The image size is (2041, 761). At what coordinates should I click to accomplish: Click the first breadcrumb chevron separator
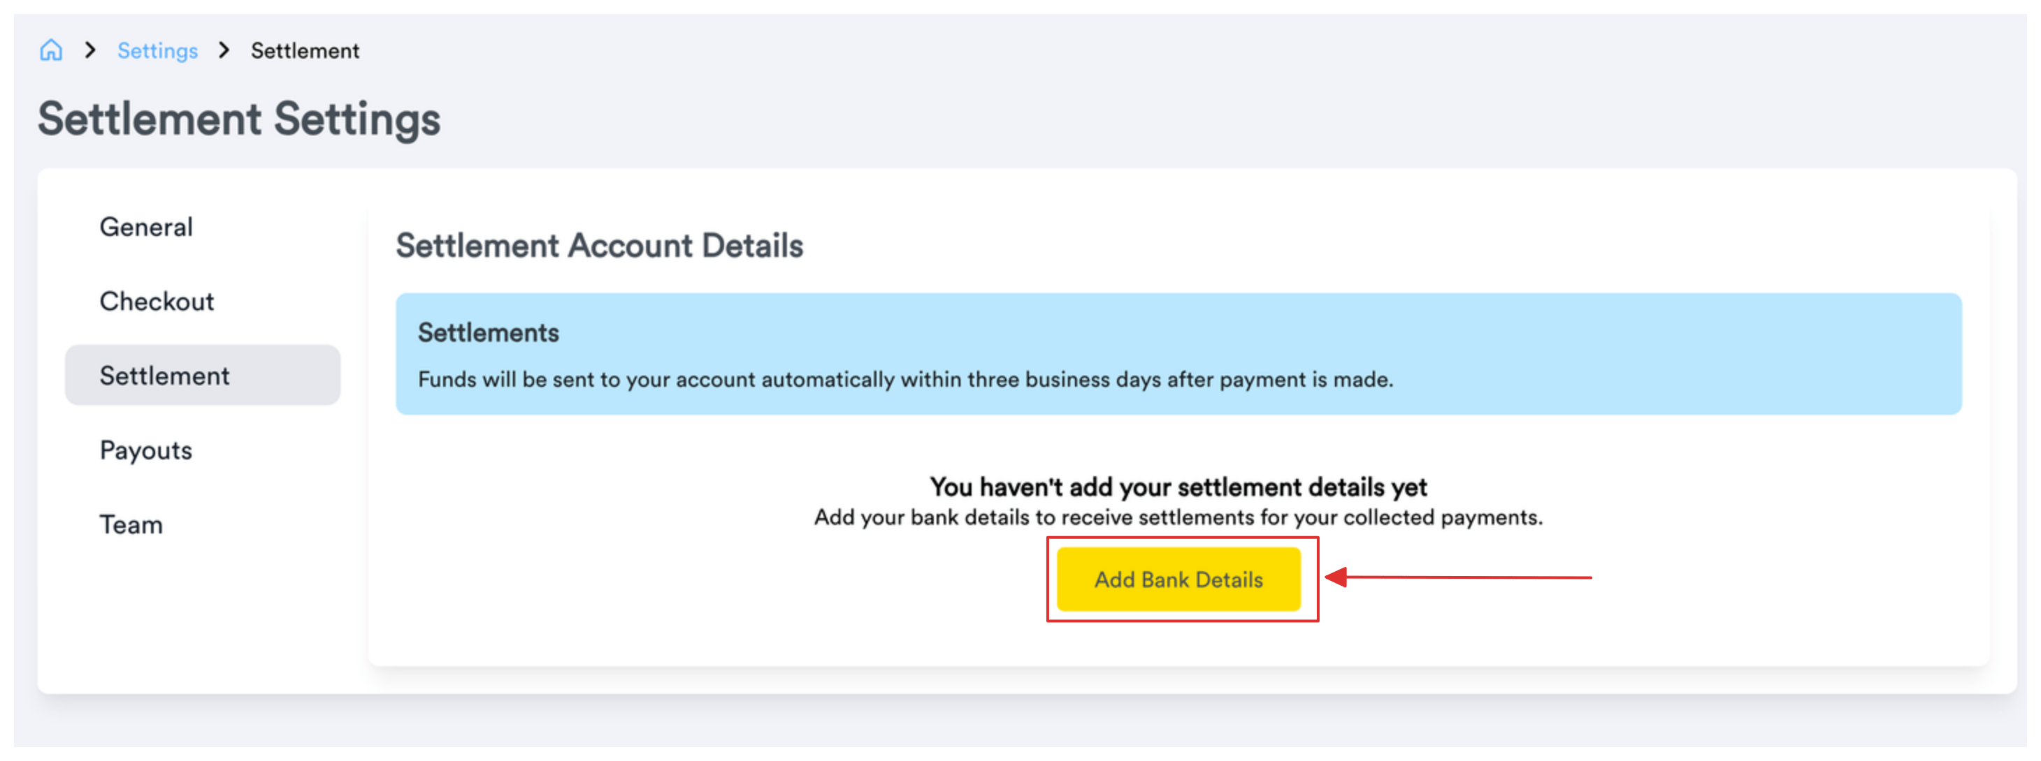pos(91,50)
